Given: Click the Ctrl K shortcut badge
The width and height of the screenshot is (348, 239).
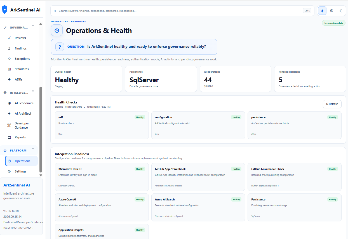Looking at the screenshot, I should [307, 11].
